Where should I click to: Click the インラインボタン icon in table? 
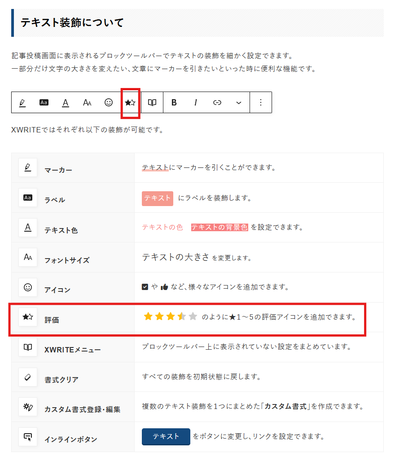tap(28, 437)
